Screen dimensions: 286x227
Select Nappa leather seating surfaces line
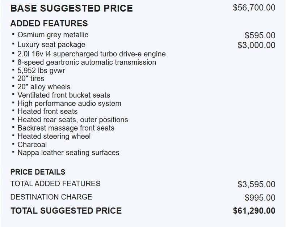coord(68,153)
